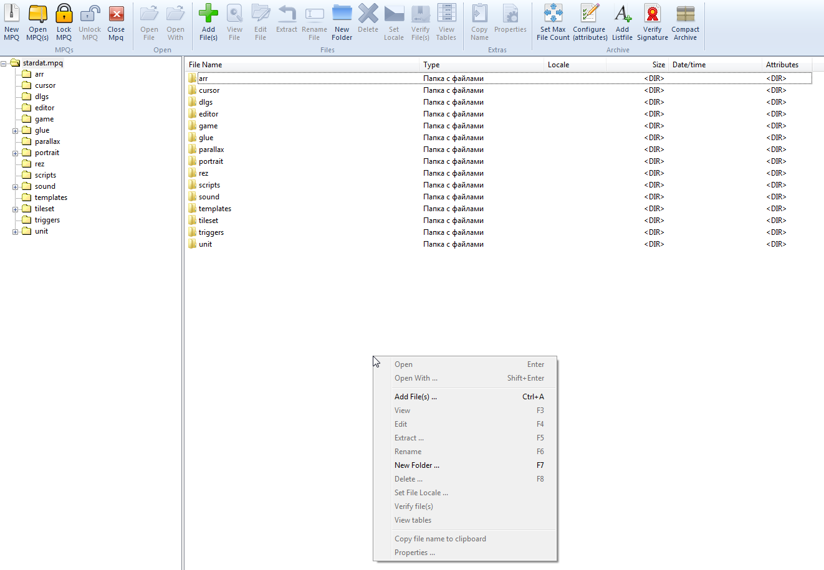Image resolution: width=824 pixels, height=570 pixels.
Task: Create a New Folder from the toolbar
Action: coord(342,22)
